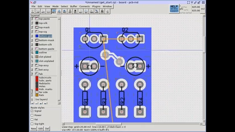Click New route style button
Screen dimensions: 235x132
point(33,129)
